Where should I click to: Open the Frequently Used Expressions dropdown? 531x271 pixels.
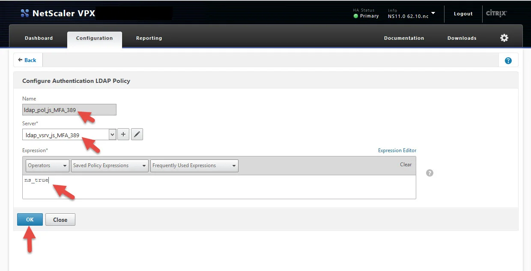point(194,166)
